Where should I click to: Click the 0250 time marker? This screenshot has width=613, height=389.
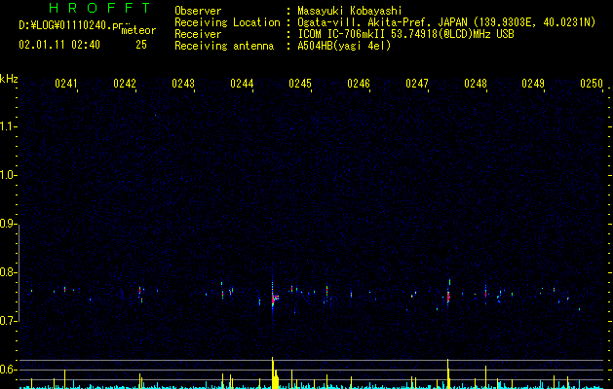[x=592, y=83]
